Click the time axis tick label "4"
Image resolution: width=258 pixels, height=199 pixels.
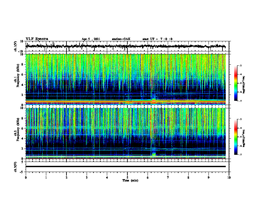pyautogui.click(x=107, y=178)
